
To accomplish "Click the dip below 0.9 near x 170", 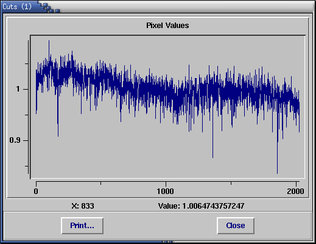I will (58, 135).
